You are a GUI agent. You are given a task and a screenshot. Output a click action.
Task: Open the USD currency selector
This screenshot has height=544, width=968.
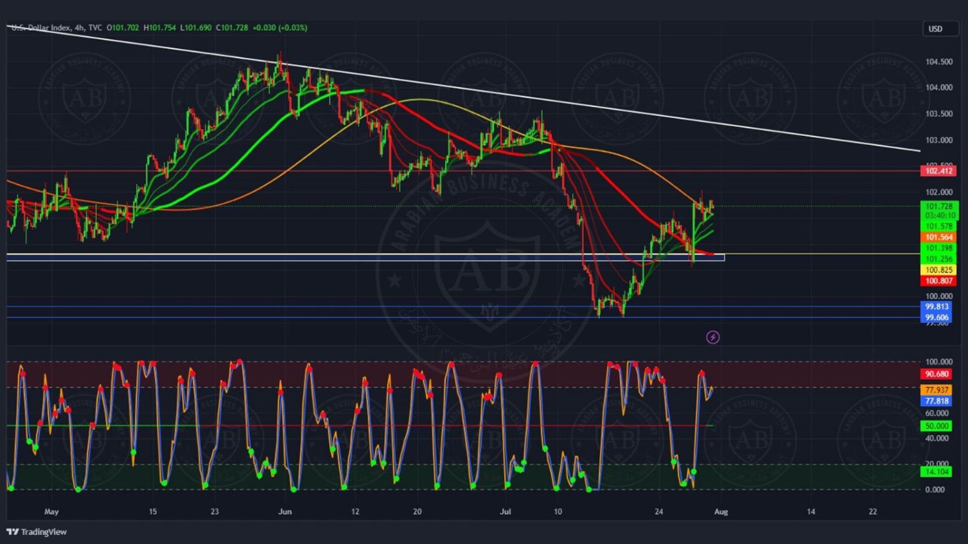coord(939,29)
